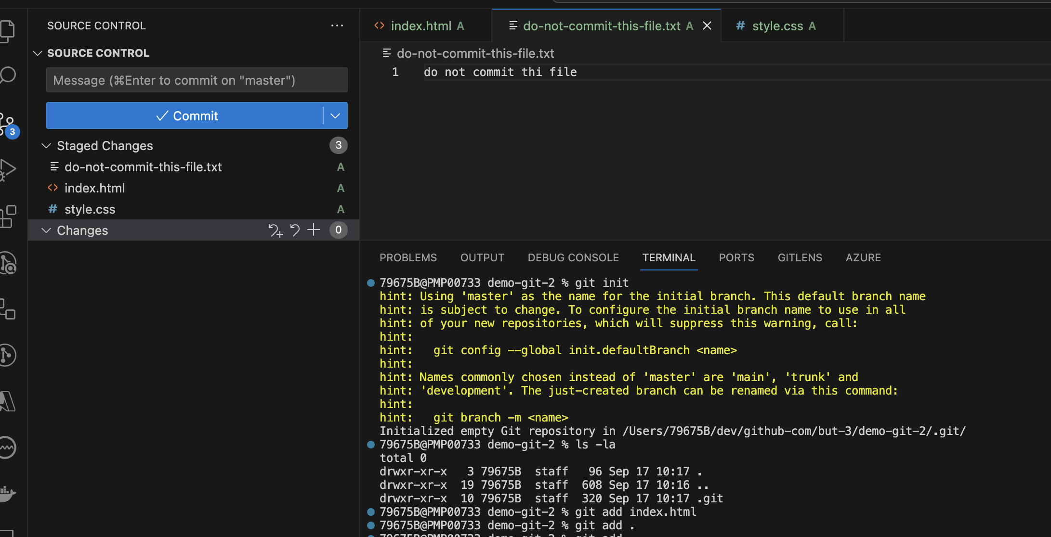1051x537 pixels.
Task: Click the 'total 0' terminal output line
Action: click(403, 458)
